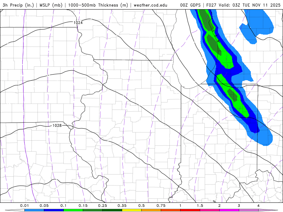Image resolution: width=283 pixels, height=212 pixels.
Task: Click the light blue 0.01–0.05 legend swatch
Action: tap(34, 210)
